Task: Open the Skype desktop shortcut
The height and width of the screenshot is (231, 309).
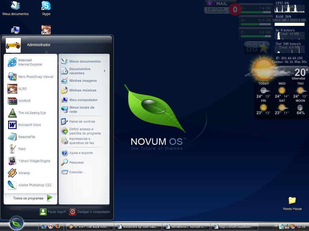Action: coord(46,8)
